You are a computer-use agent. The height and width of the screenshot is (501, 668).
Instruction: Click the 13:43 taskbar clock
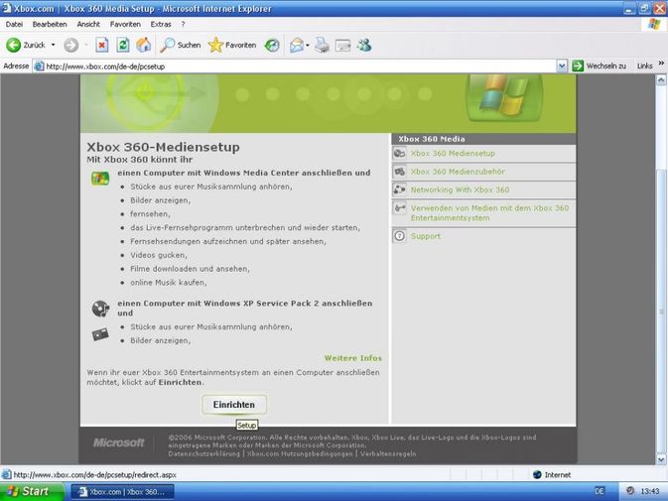pos(650,491)
